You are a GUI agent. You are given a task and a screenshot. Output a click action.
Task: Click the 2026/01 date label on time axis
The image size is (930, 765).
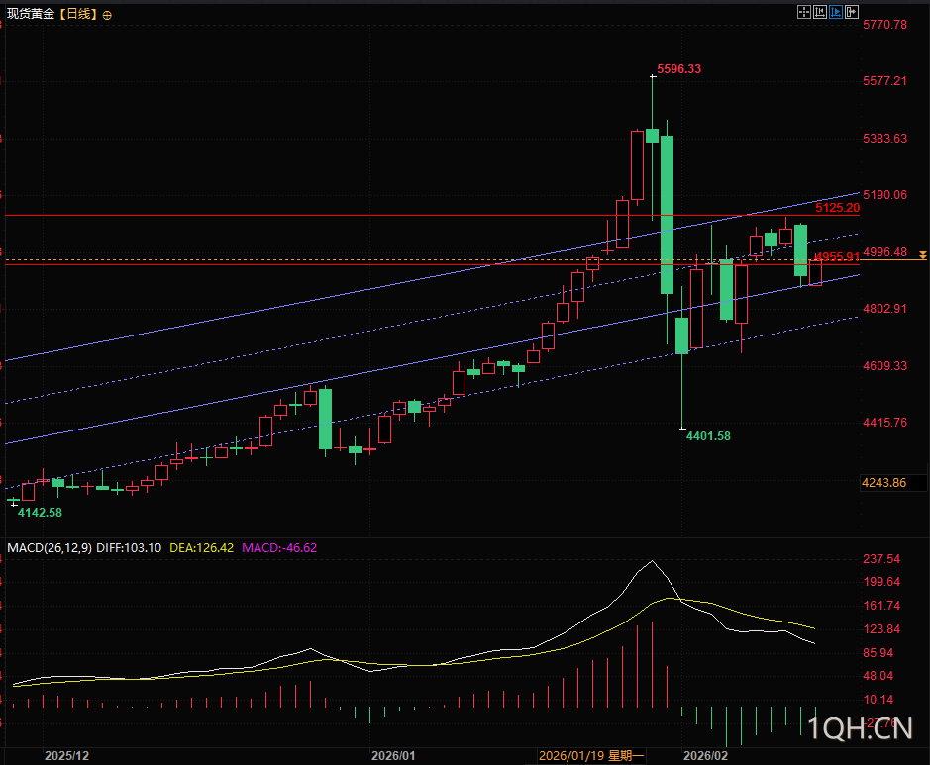[393, 755]
